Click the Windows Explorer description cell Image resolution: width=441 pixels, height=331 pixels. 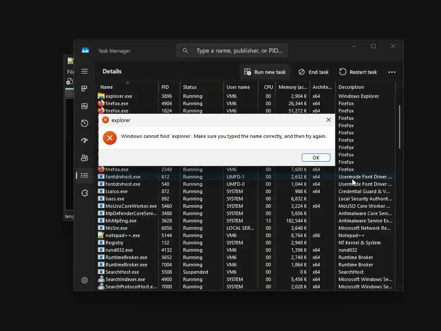tap(359, 96)
